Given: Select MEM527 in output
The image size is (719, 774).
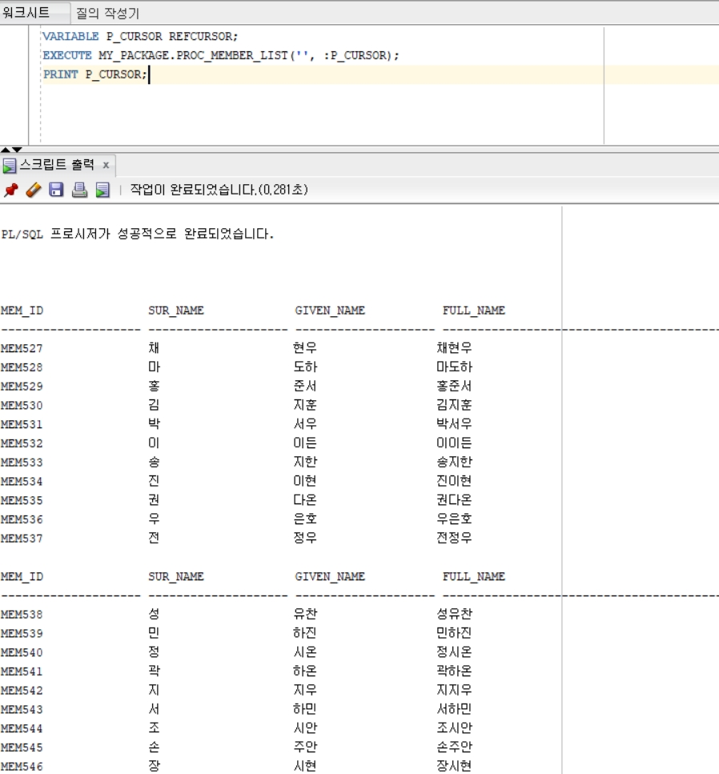Looking at the screenshot, I should 22,348.
